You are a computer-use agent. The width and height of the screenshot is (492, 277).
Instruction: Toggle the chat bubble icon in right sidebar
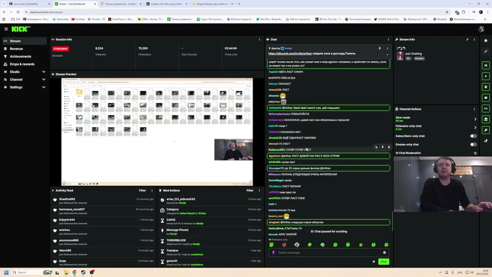tap(486, 98)
